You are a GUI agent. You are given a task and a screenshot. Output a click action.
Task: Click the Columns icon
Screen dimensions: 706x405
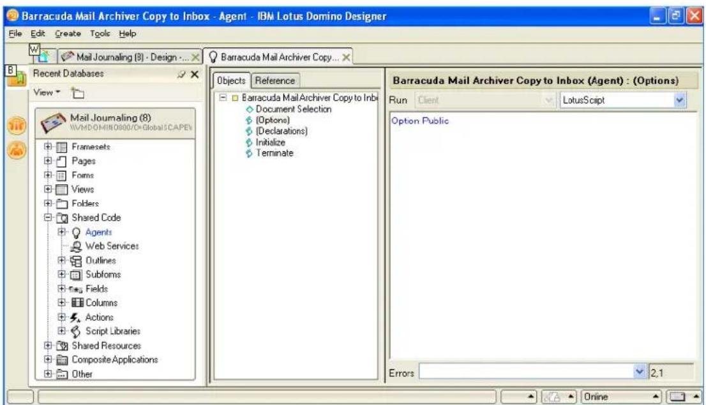[77, 303]
